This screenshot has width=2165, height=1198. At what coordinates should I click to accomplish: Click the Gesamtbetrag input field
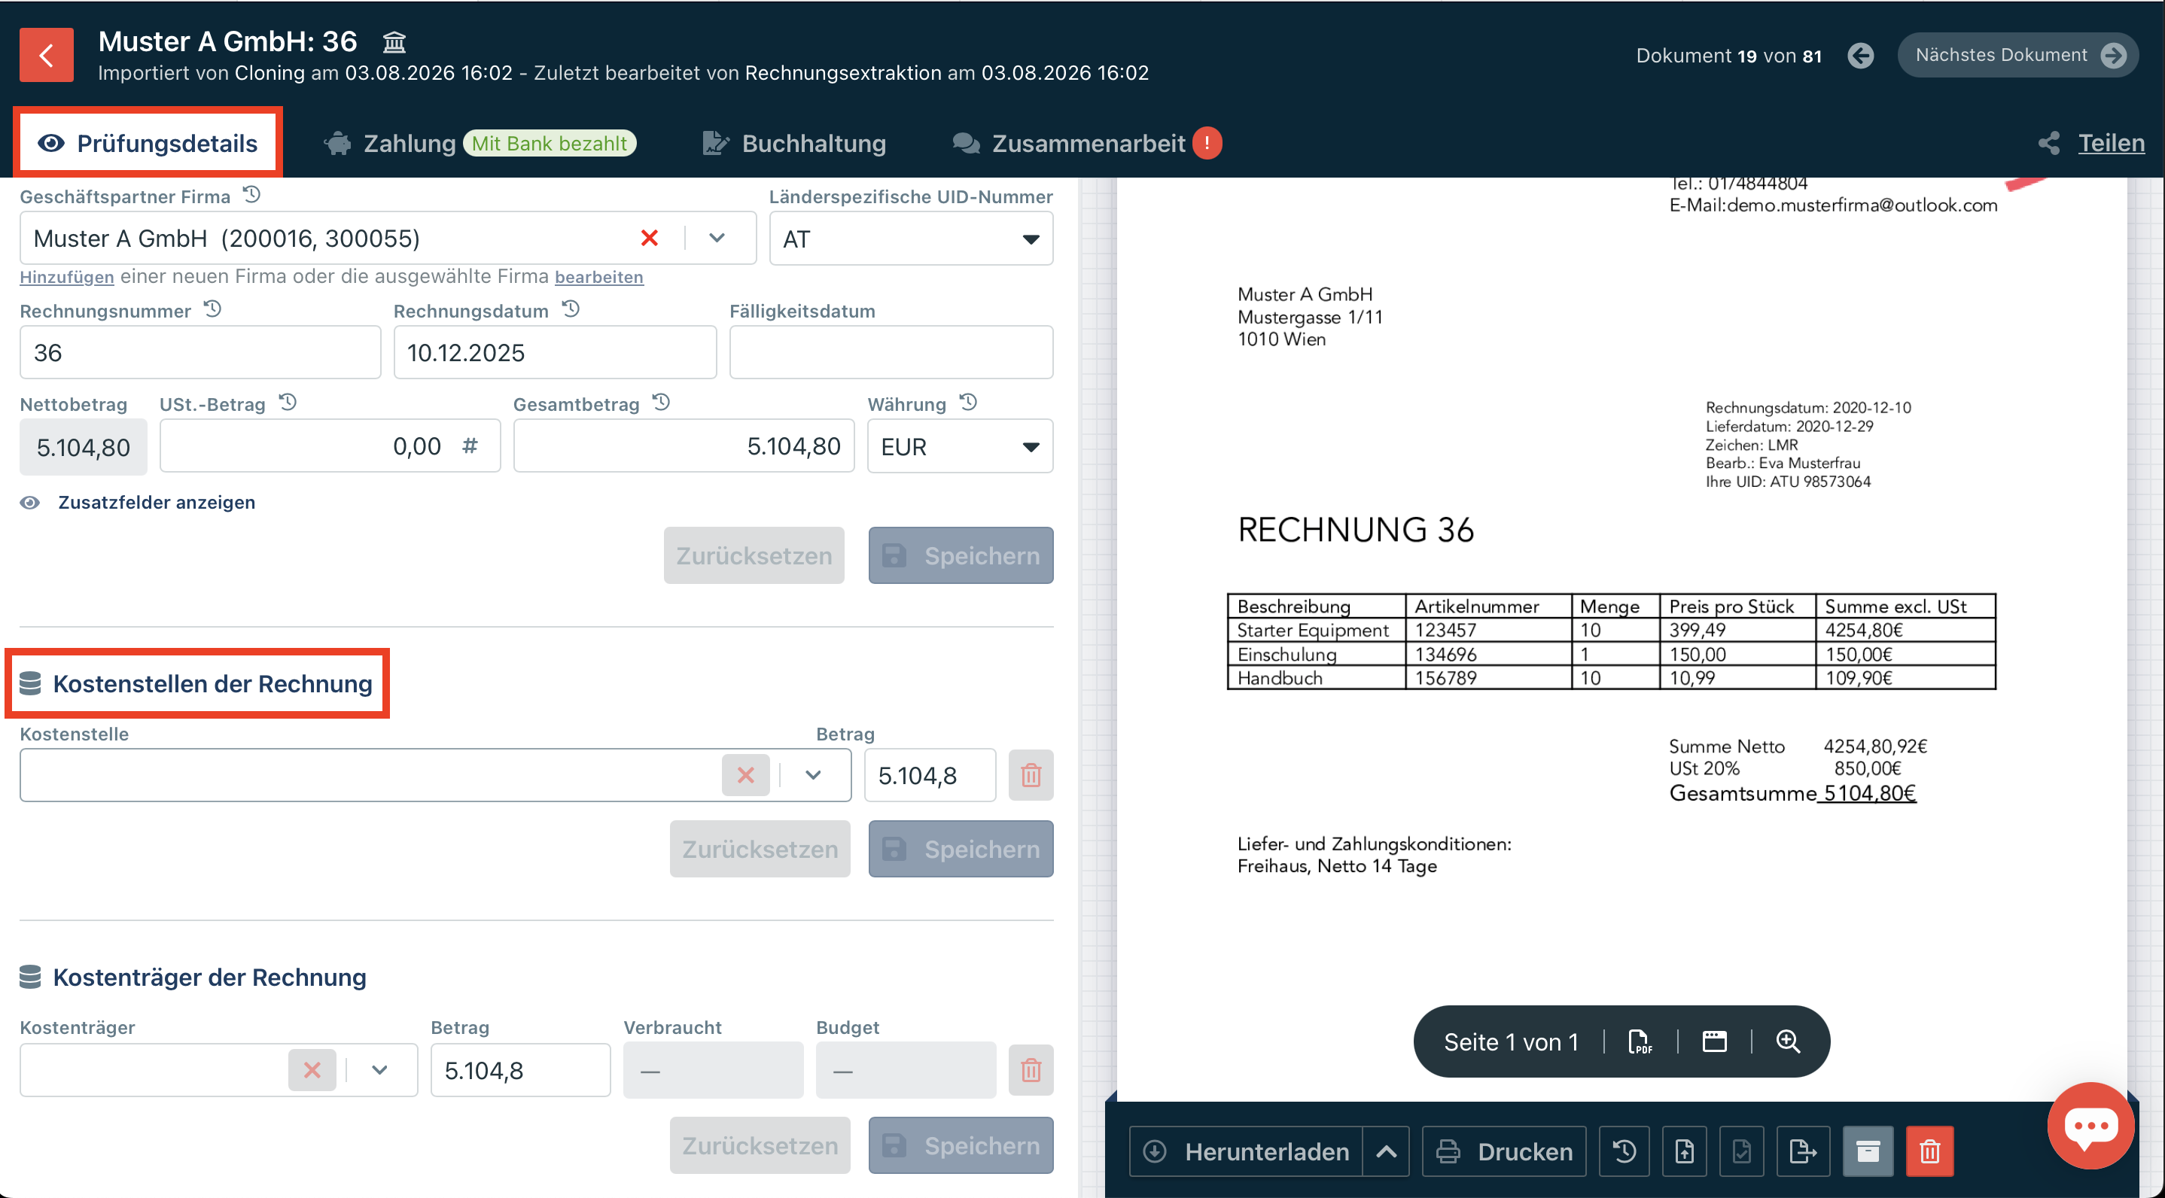pos(684,446)
